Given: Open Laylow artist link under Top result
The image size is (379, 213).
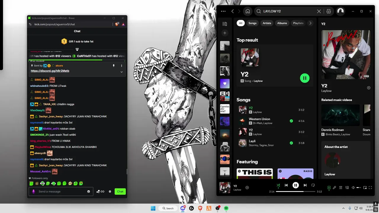Looking at the screenshot, I should (x=258, y=81).
